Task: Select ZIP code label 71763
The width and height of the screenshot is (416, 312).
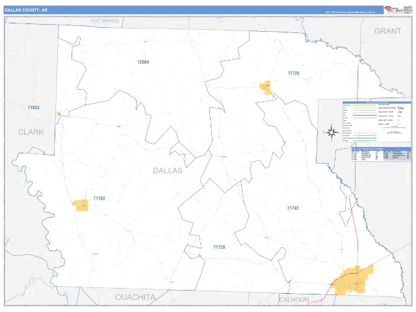Action: 99,198
